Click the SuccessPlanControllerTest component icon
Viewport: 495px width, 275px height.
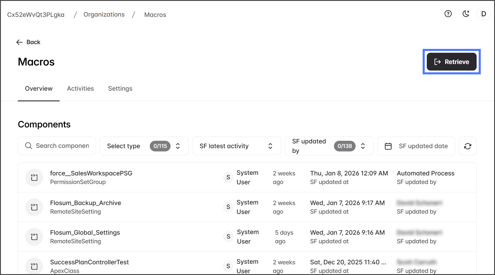coord(34,266)
